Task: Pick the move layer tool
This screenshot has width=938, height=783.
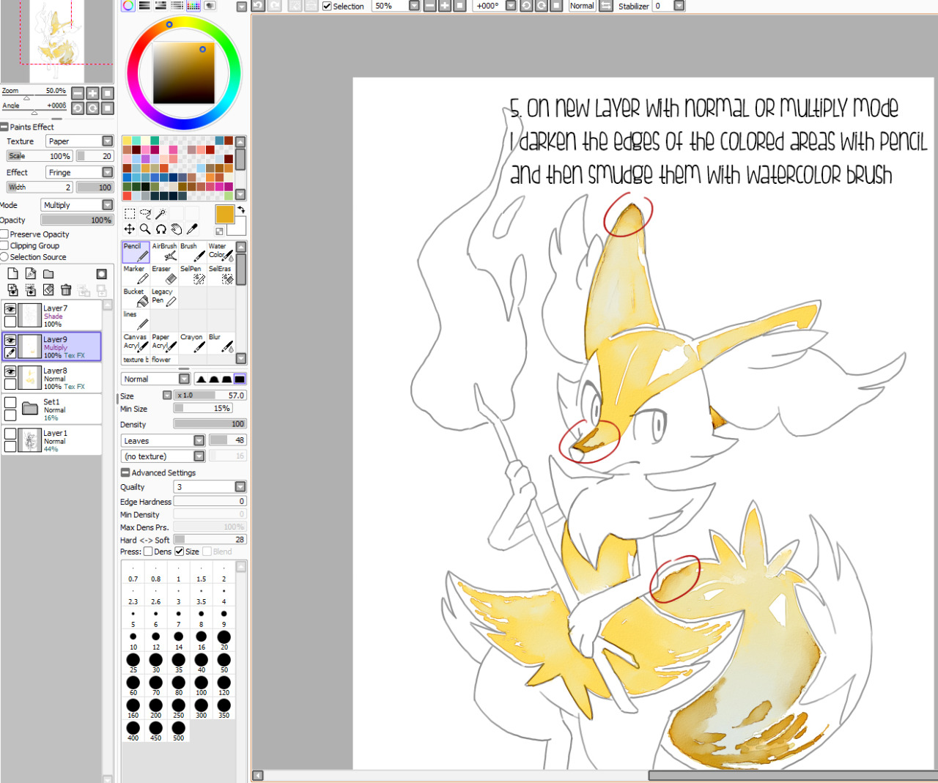Action: click(130, 229)
